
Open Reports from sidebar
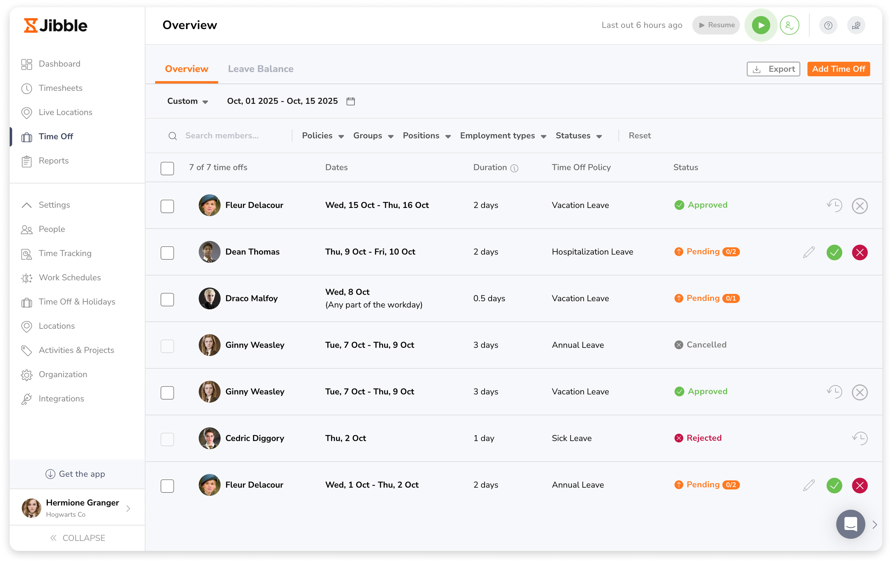click(x=45, y=161)
